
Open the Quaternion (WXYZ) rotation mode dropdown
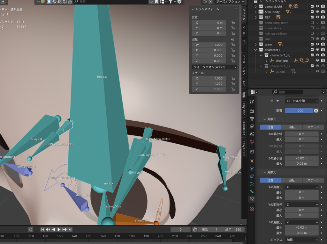214,67
